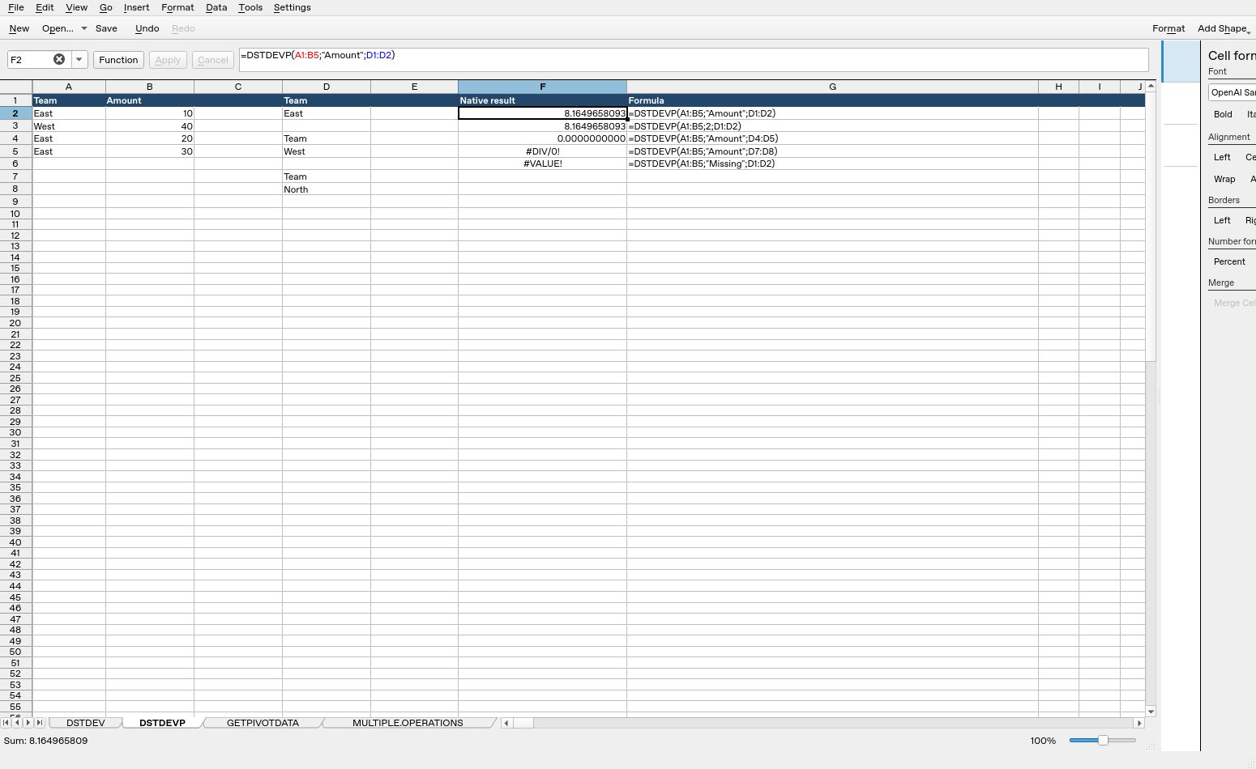Go to first sheet with navigation arrow

[x=6, y=723]
